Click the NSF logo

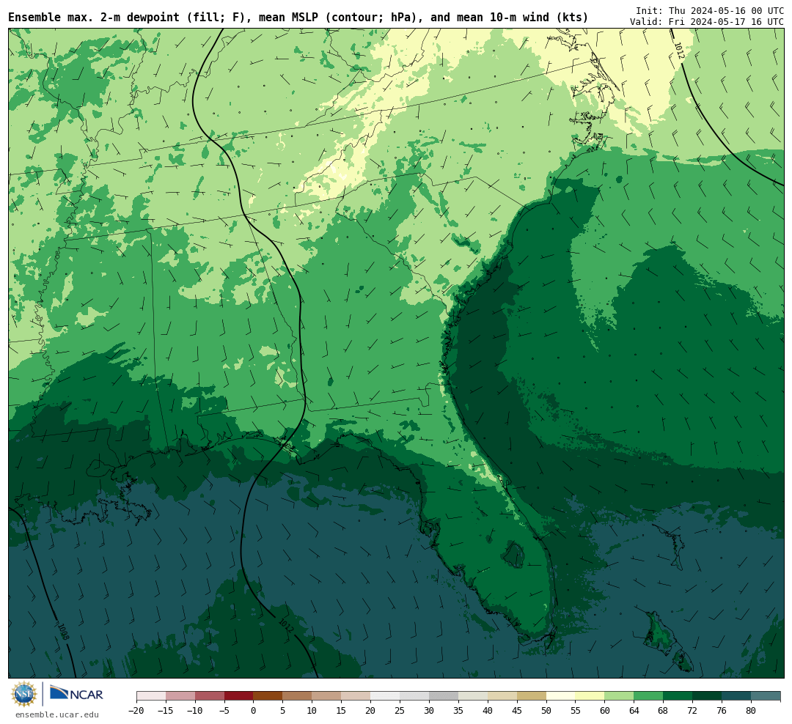(x=24, y=694)
